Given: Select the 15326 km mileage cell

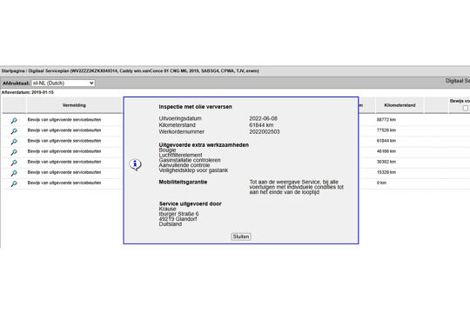Looking at the screenshot, I should [386, 172].
